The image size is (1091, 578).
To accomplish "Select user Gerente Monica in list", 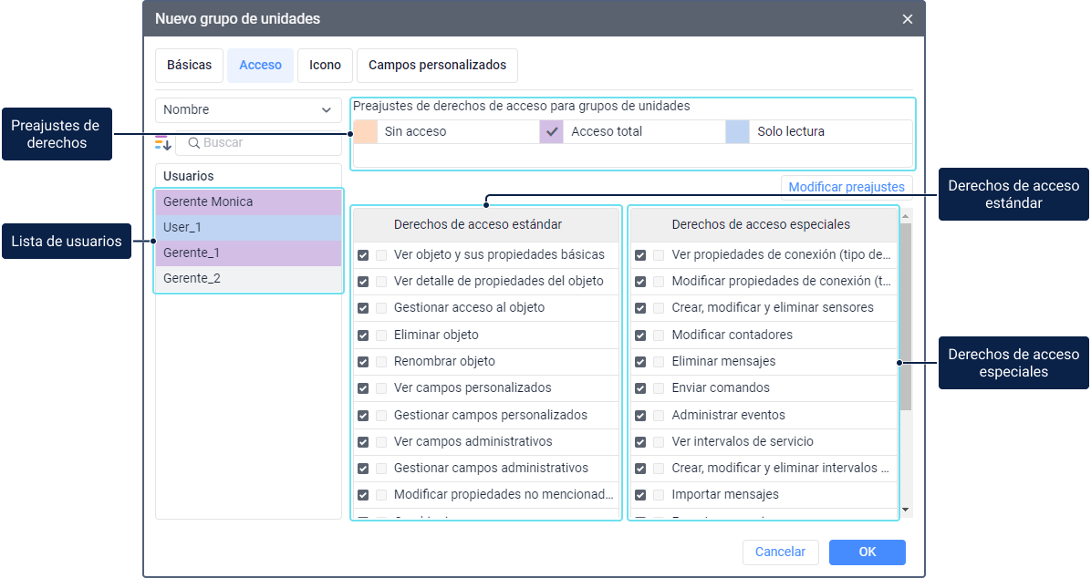I will point(248,201).
